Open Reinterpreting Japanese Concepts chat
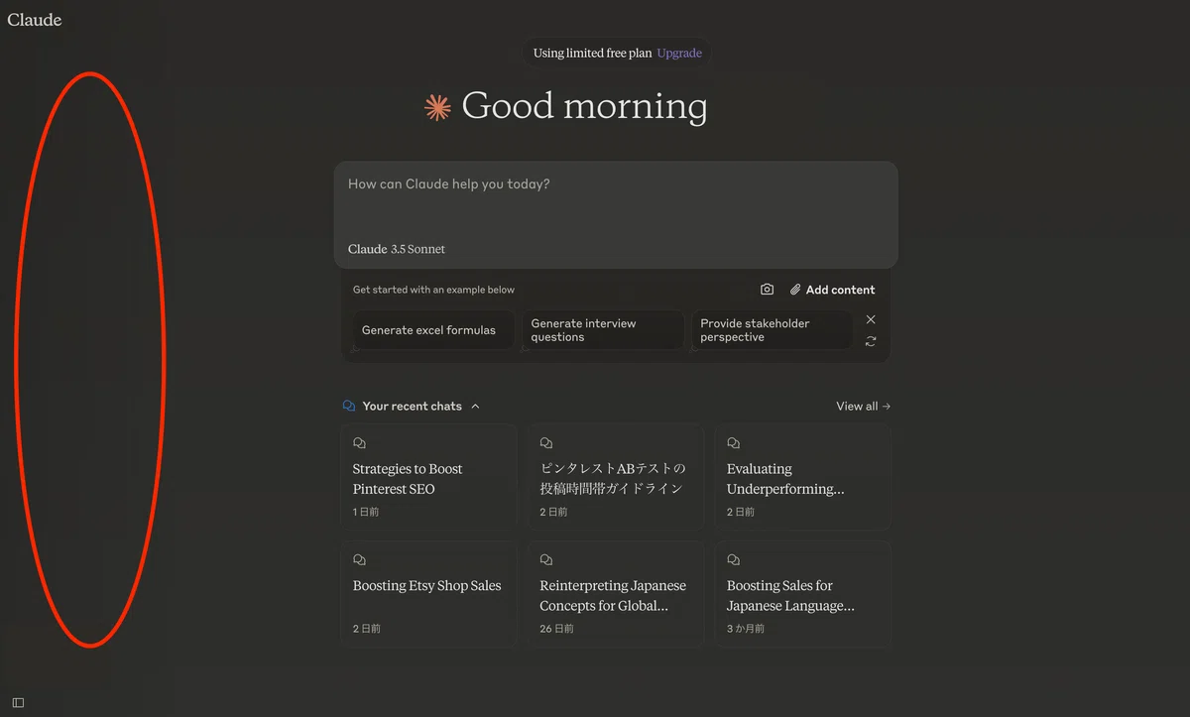1190x717 pixels. pyautogui.click(x=616, y=594)
